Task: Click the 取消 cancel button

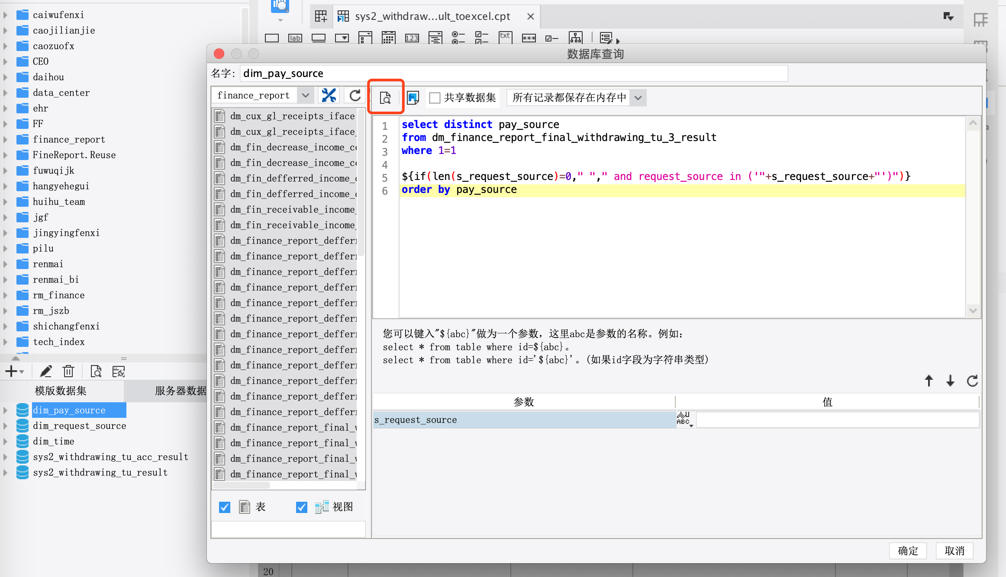Action: (x=954, y=551)
